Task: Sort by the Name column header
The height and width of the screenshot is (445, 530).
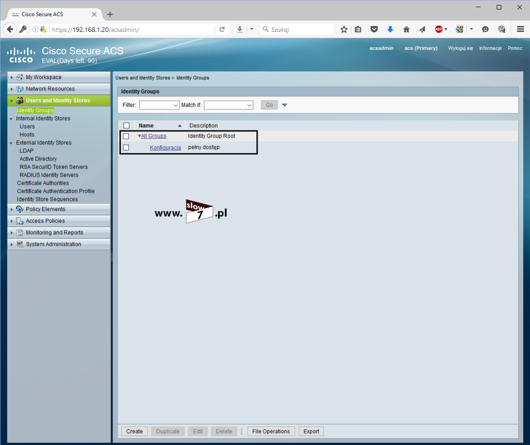Action: pos(146,126)
